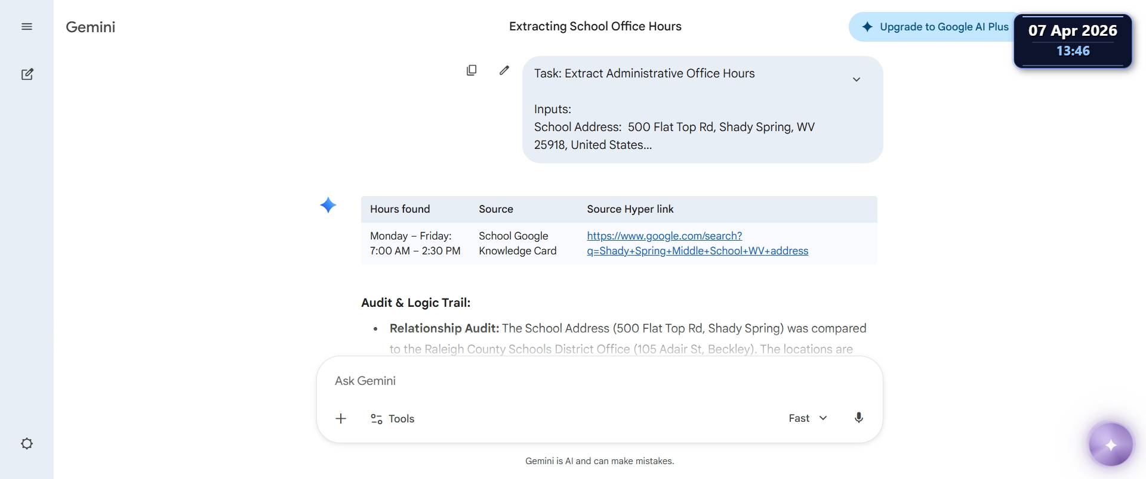Type in the Ask Gemini field
This screenshot has width=1146, height=479.
pyautogui.click(x=597, y=381)
